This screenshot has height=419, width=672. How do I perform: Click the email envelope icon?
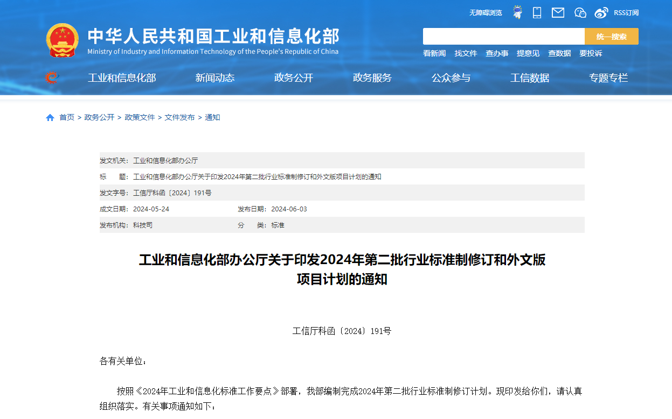[x=558, y=12]
